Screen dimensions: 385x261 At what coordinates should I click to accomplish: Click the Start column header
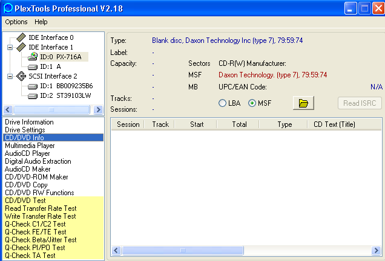196,124
